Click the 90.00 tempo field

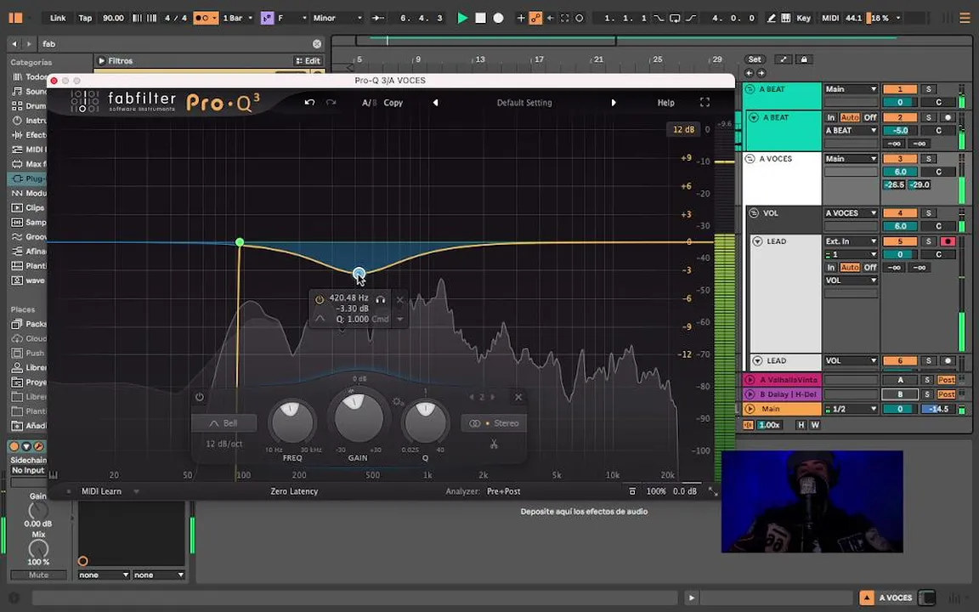click(113, 18)
